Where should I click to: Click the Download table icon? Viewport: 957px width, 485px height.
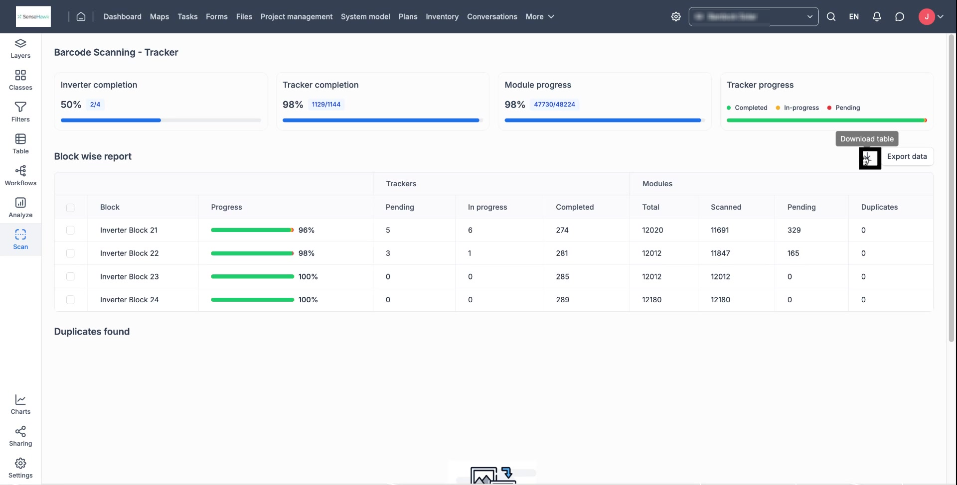pyautogui.click(x=870, y=158)
